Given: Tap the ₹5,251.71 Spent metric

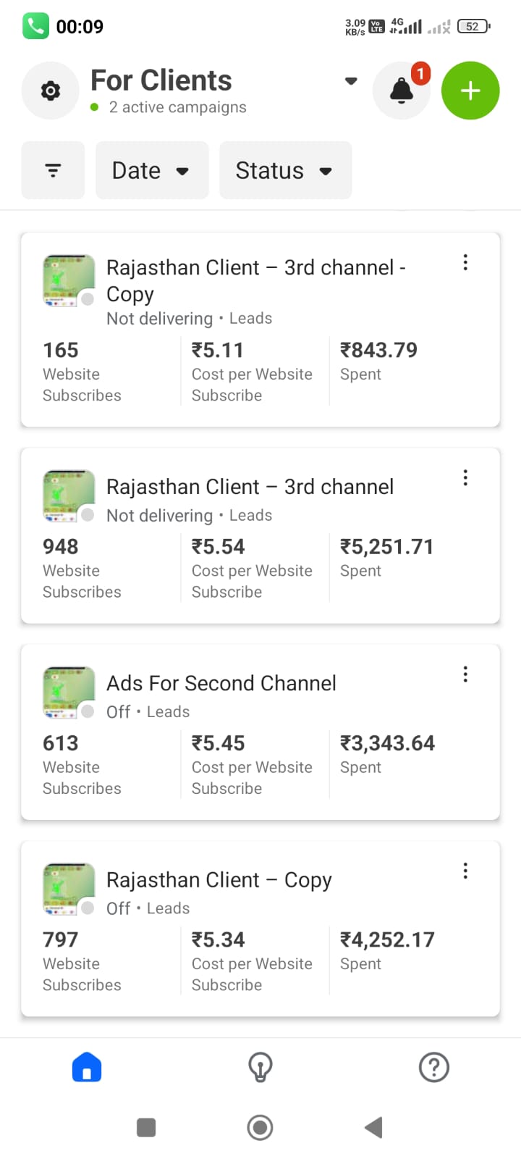Looking at the screenshot, I should 386,557.
